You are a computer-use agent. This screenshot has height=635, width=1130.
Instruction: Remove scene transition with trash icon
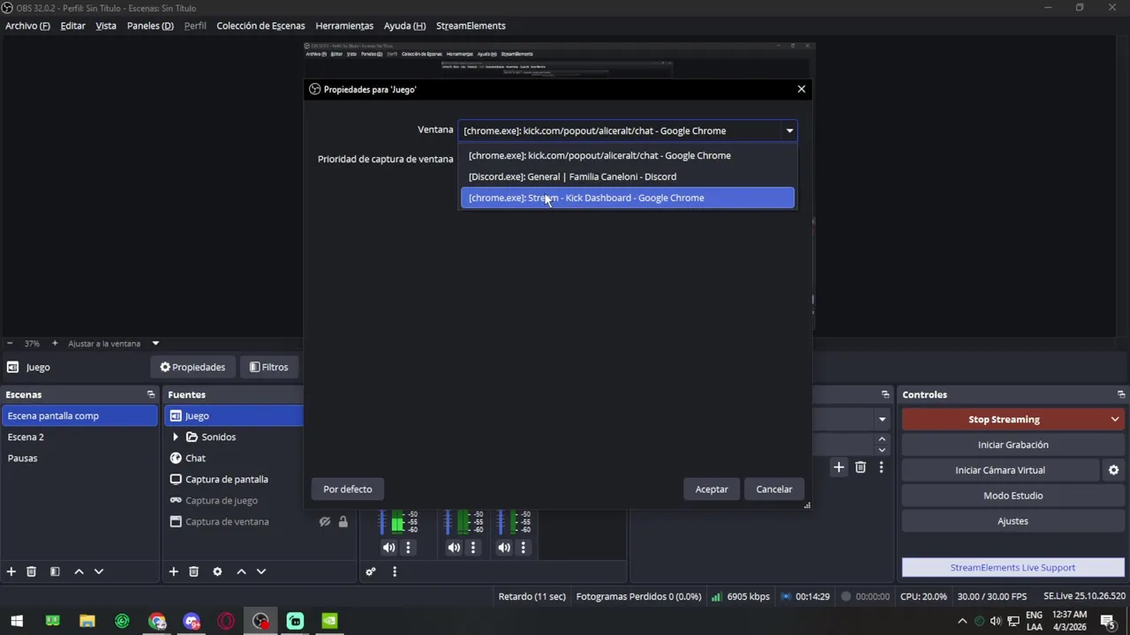tap(861, 467)
